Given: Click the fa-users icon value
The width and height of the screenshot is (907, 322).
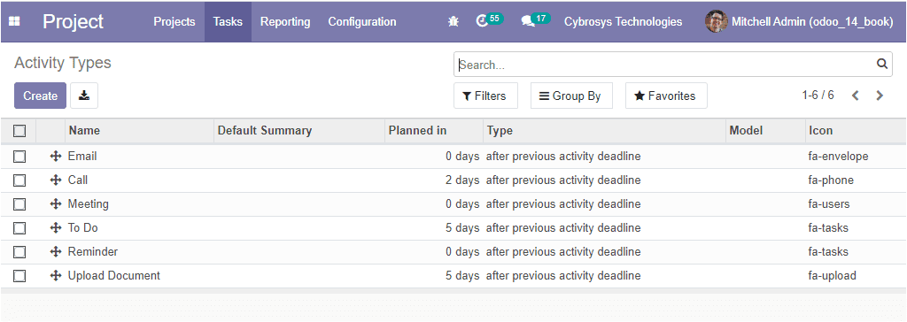Looking at the screenshot, I should [829, 203].
